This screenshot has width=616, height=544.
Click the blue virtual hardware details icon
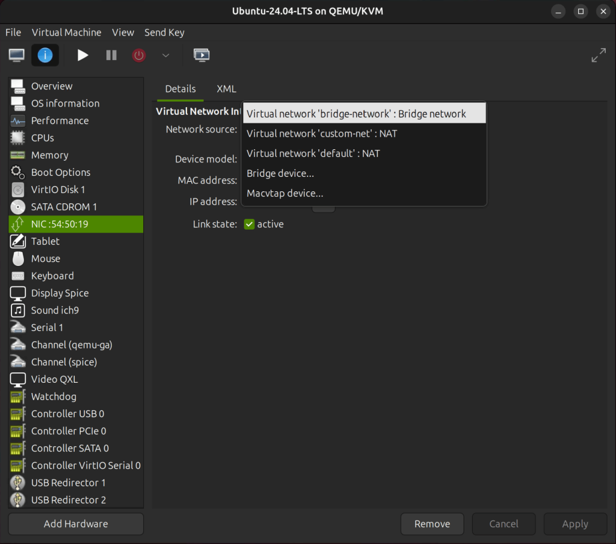click(45, 55)
